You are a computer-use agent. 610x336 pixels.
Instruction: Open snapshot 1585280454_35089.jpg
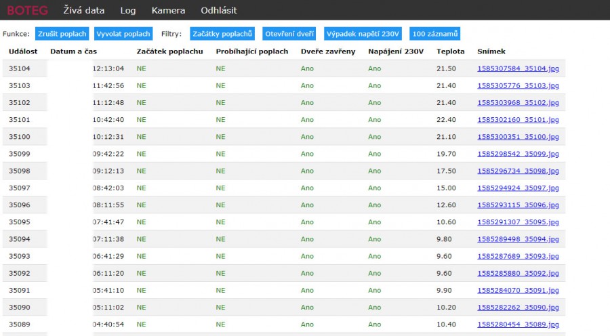tap(518, 324)
